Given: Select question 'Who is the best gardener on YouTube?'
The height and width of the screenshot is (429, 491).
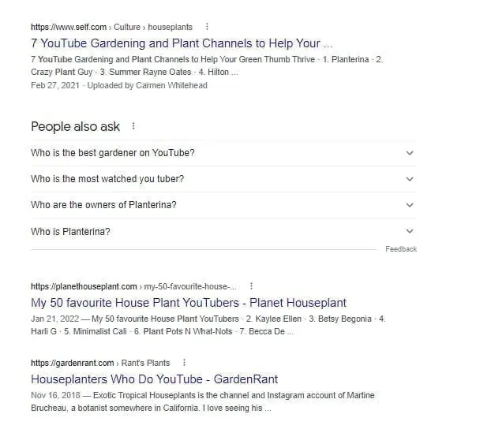Looking at the screenshot, I should (113, 153).
